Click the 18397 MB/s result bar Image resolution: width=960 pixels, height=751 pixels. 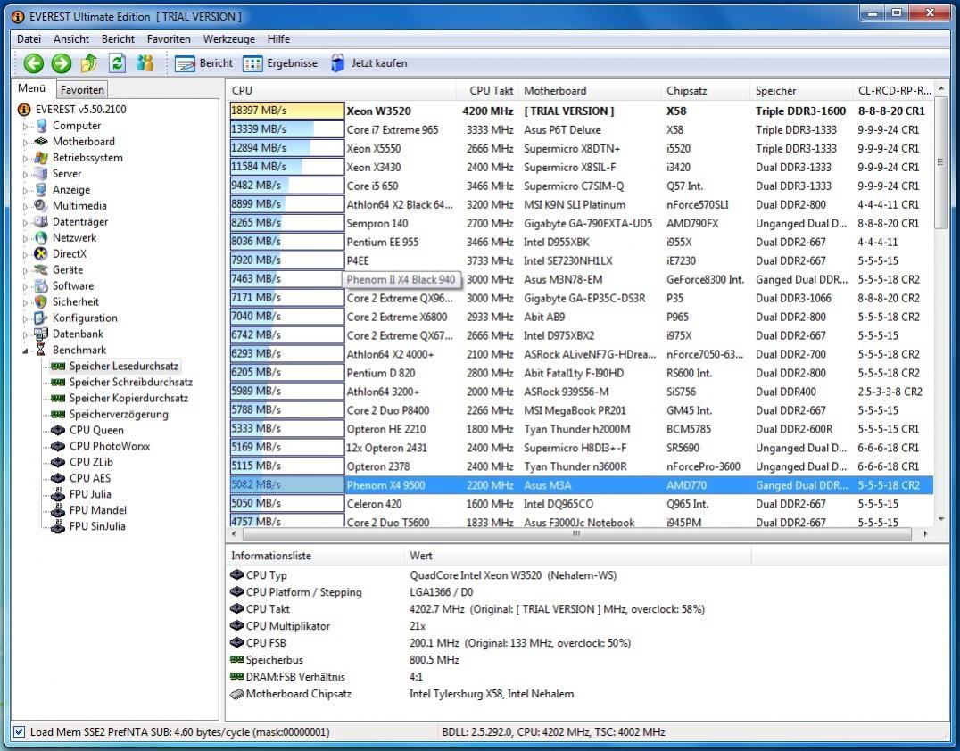287,111
